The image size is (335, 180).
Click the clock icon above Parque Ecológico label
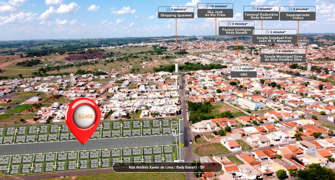click(229, 24)
